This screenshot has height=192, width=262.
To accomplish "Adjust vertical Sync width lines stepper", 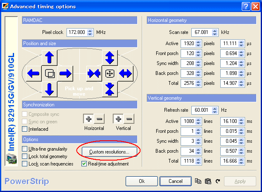I will point(198,141).
